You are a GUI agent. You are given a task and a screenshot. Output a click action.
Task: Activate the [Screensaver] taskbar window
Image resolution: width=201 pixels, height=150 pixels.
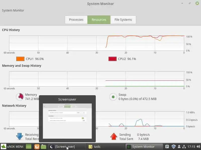[x=67, y=147]
